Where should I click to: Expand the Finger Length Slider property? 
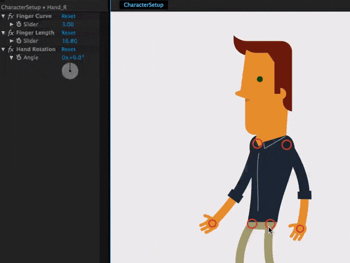pos(12,41)
